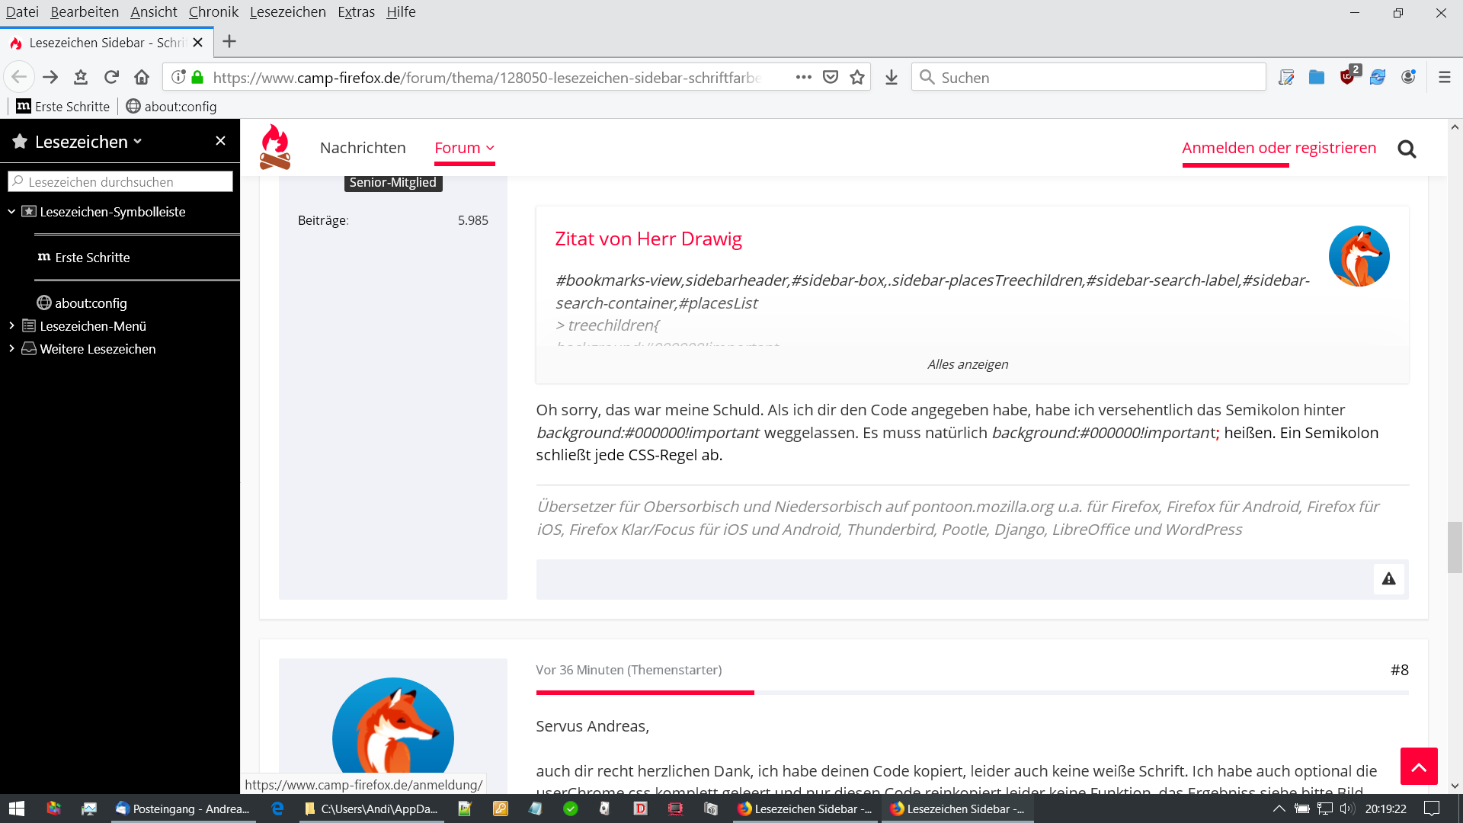
Task: Open the Forum navigation dropdown
Action: click(464, 148)
